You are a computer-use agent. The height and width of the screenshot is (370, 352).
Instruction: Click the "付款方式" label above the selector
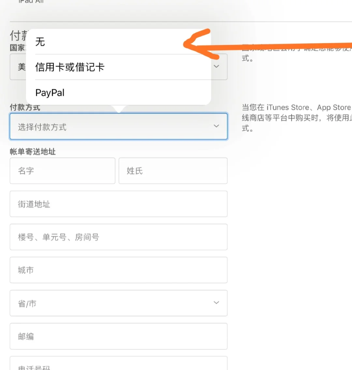(x=24, y=108)
